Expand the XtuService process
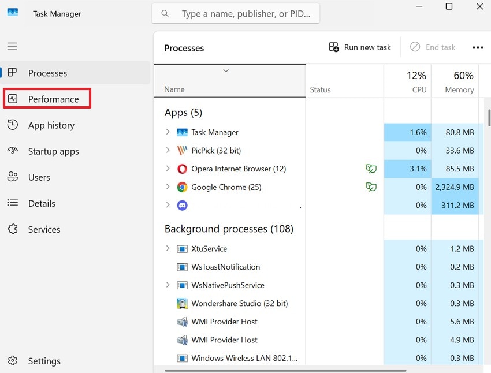This screenshot has width=491, height=373. click(168, 248)
